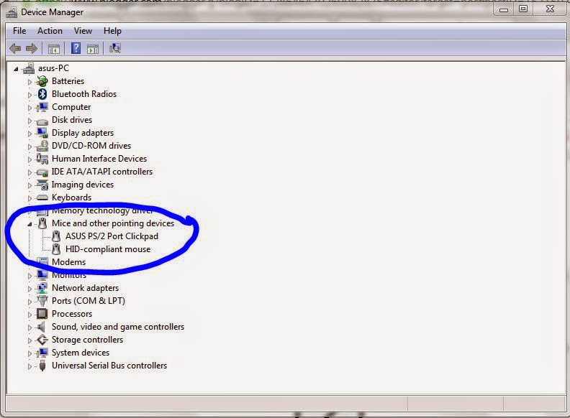
Task: Select ASUS PS/2 Port Clickpad text
Action: click(x=112, y=236)
